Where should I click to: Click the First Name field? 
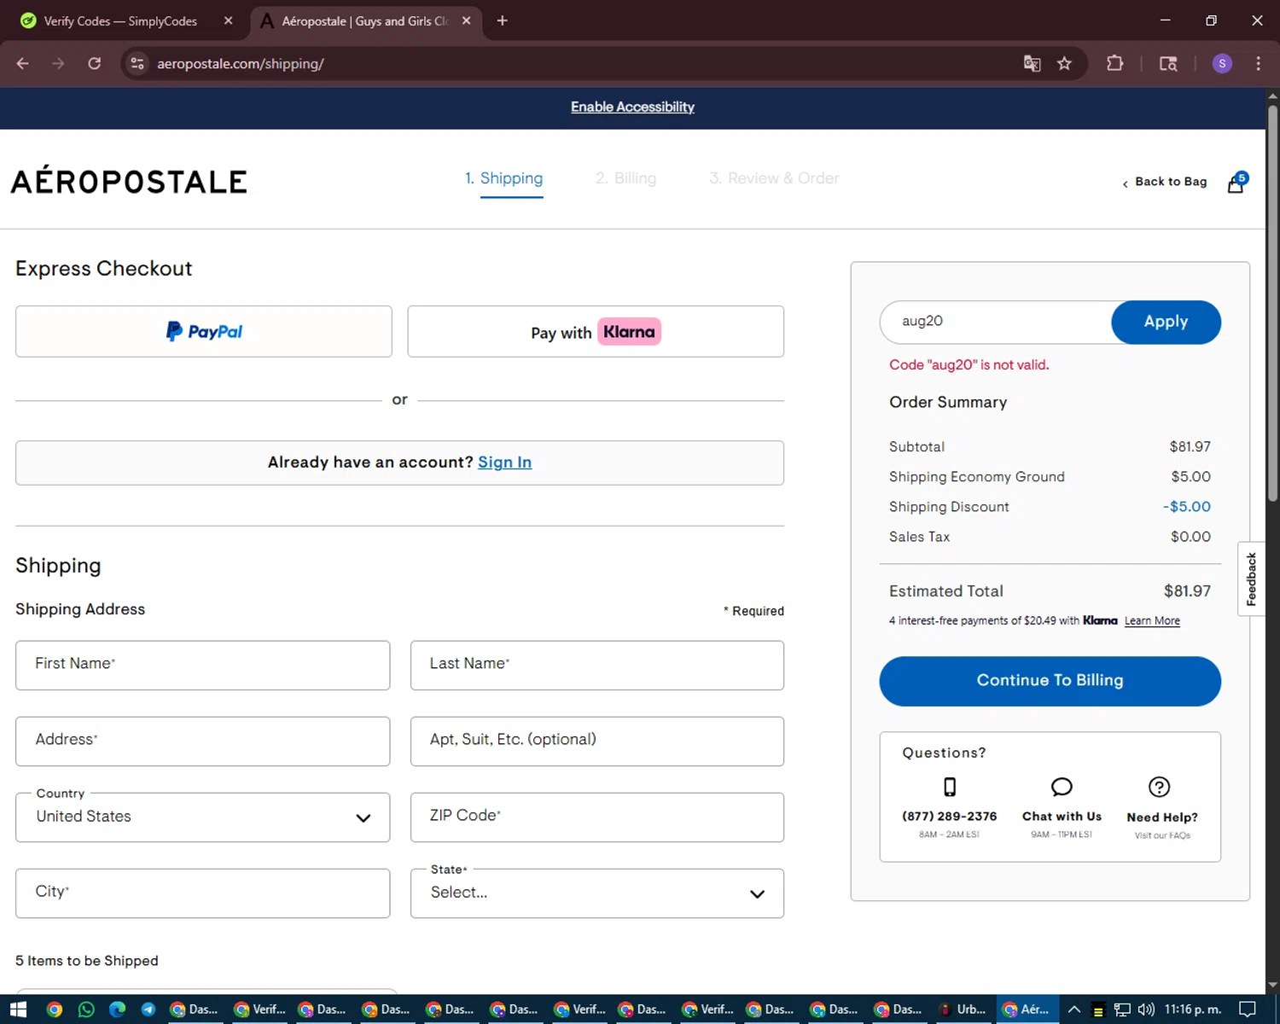pyautogui.click(x=203, y=666)
